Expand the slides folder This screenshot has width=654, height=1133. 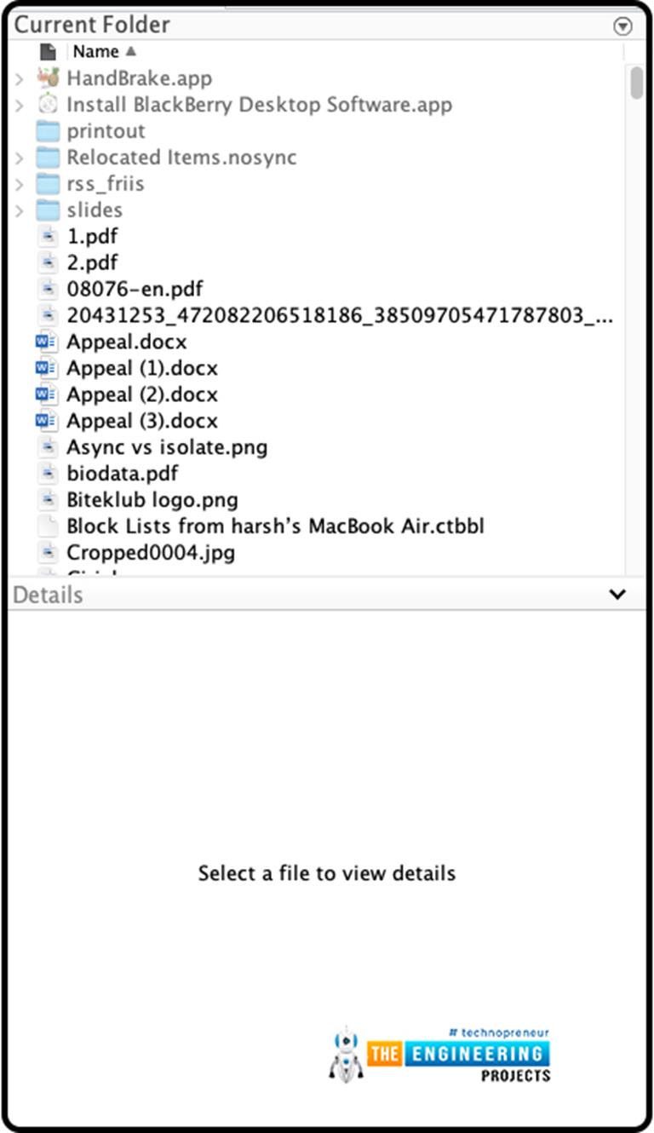point(21,210)
